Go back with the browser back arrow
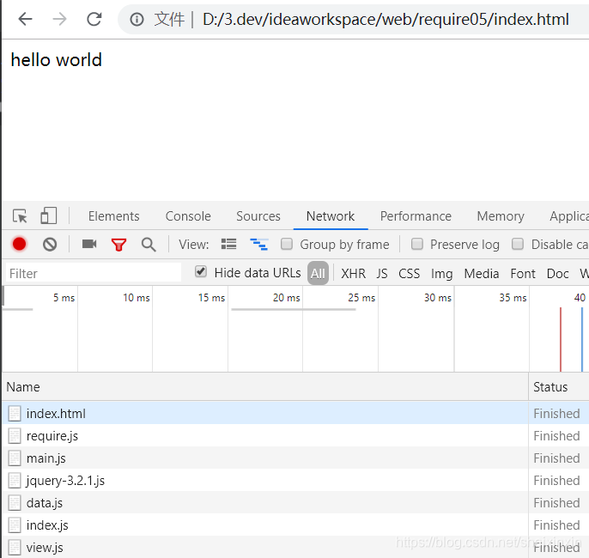Image resolution: width=589 pixels, height=558 pixels. (x=25, y=19)
